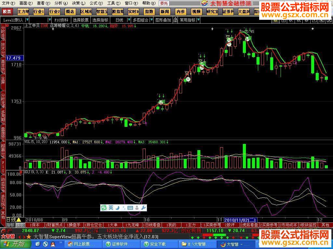333x249 pixels.
Task: Toggle the lock icon beside 图形叠加
Action: pos(175,20)
